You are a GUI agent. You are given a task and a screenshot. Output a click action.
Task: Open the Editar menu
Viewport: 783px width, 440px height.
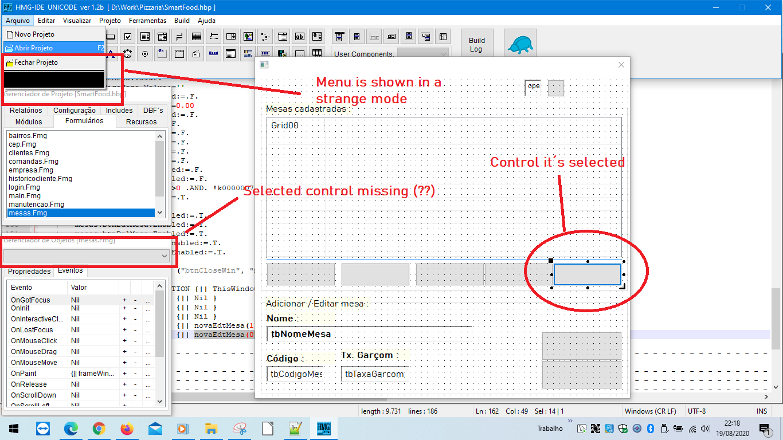tap(46, 20)
